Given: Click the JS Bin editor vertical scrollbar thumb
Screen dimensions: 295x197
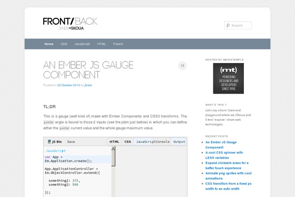Looking at the screenshot, I should (113, 158).
